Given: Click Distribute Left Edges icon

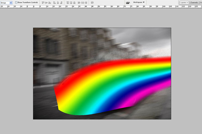Looking at the screenshot, I should pyautogui.click(x=79, y=2).
